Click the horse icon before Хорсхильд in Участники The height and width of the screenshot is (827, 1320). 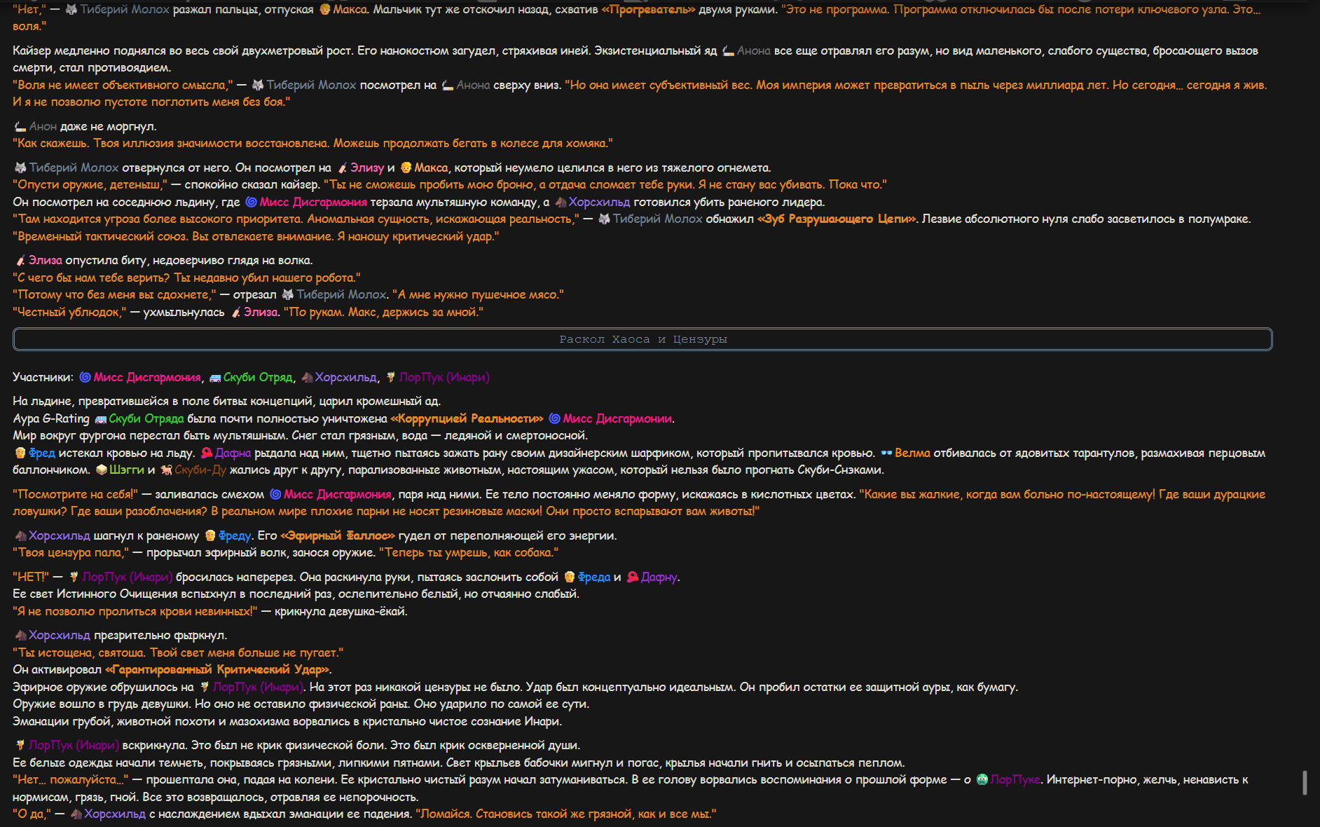point(307,378)
